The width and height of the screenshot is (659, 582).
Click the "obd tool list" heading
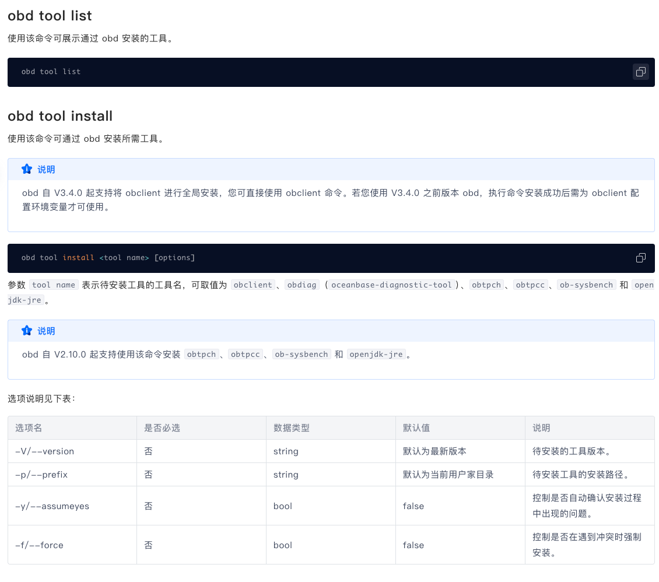coord(50,16)
